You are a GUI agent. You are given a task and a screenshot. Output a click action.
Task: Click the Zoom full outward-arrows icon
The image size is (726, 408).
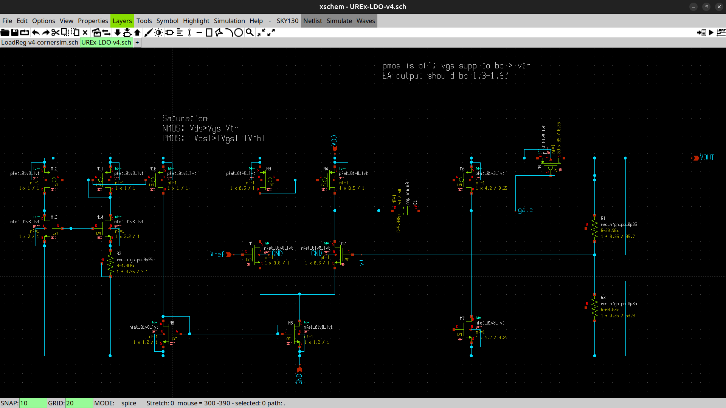click(271, 32)
